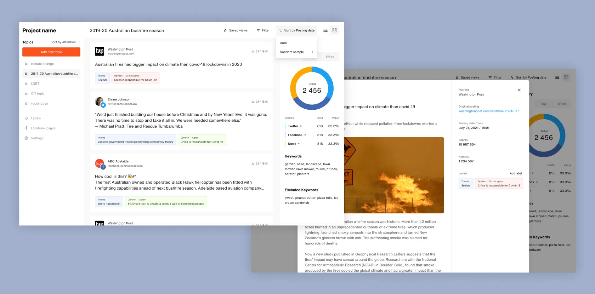
Task: Click Filter in the back window
Action: [x=495, y=77]
